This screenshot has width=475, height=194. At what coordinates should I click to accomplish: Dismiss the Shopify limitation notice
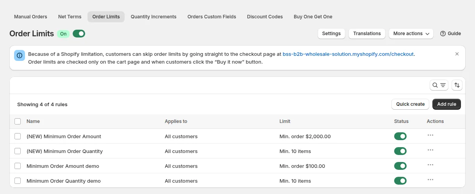457,54
